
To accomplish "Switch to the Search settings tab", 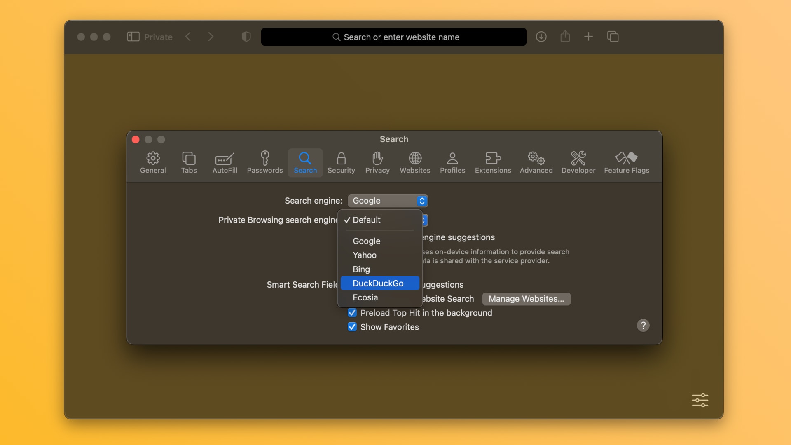I will 305,162.
